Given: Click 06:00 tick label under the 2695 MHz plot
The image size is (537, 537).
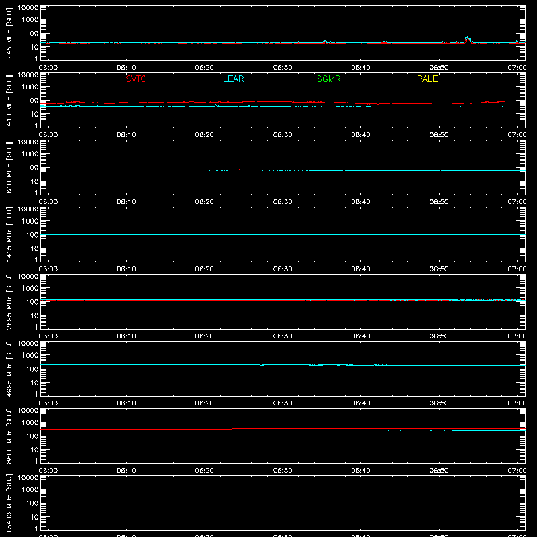Looking at the screenshot, I should [x=48, y=336].
